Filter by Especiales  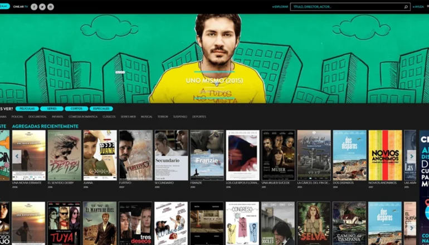point(101,109)
